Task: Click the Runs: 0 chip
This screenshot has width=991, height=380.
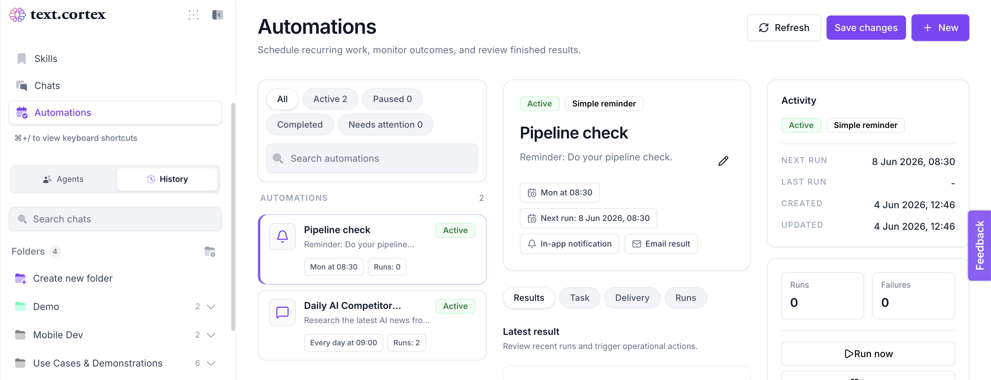Action: (x=387, y=267)
